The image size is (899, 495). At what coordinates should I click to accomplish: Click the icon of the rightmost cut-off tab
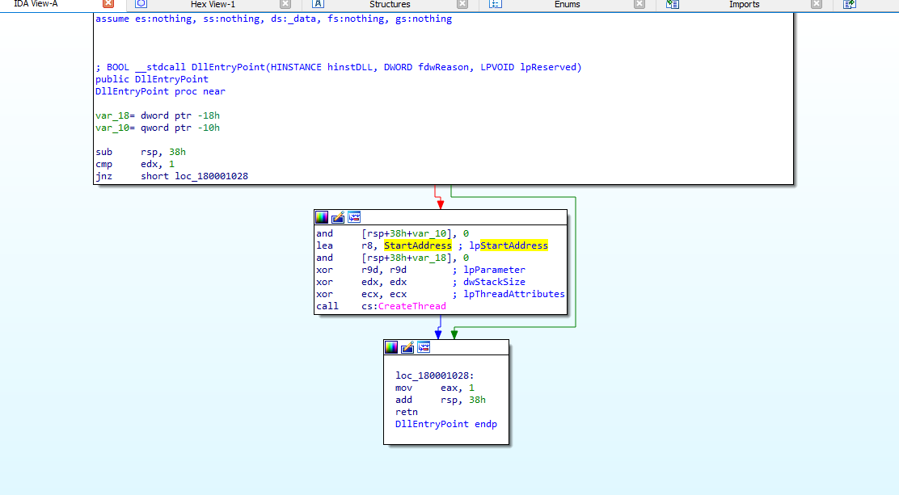coord(850,4)
